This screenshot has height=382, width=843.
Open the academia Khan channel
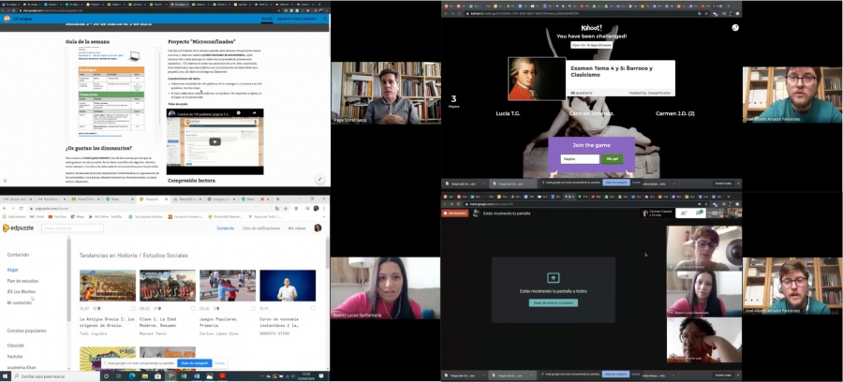20,368
